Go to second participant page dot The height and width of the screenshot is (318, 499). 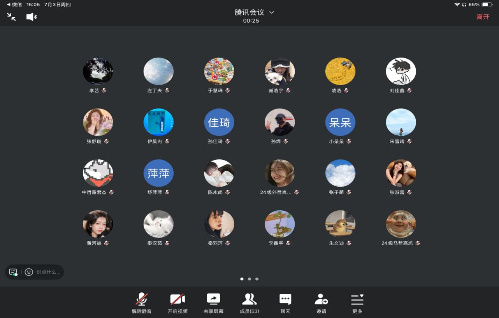tap(249, 279)
